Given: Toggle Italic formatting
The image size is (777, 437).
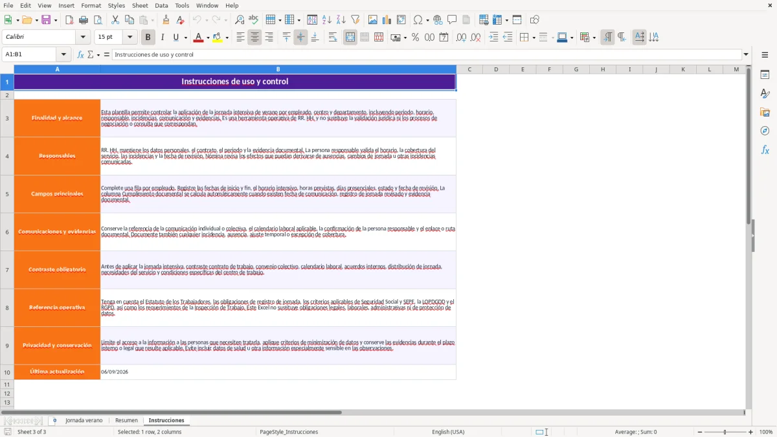Looking at the screenshot, I should coord(163,38).
